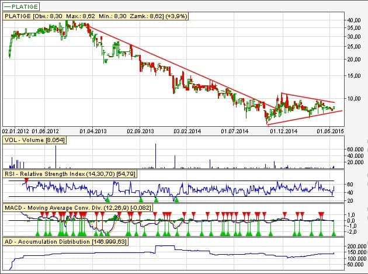
Task: Click the 40,00 price axis label
Action: tap(354, 20)
